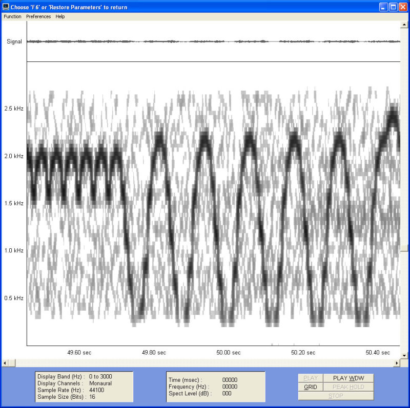Click the PLAY WDW button

tap(348, 378)
